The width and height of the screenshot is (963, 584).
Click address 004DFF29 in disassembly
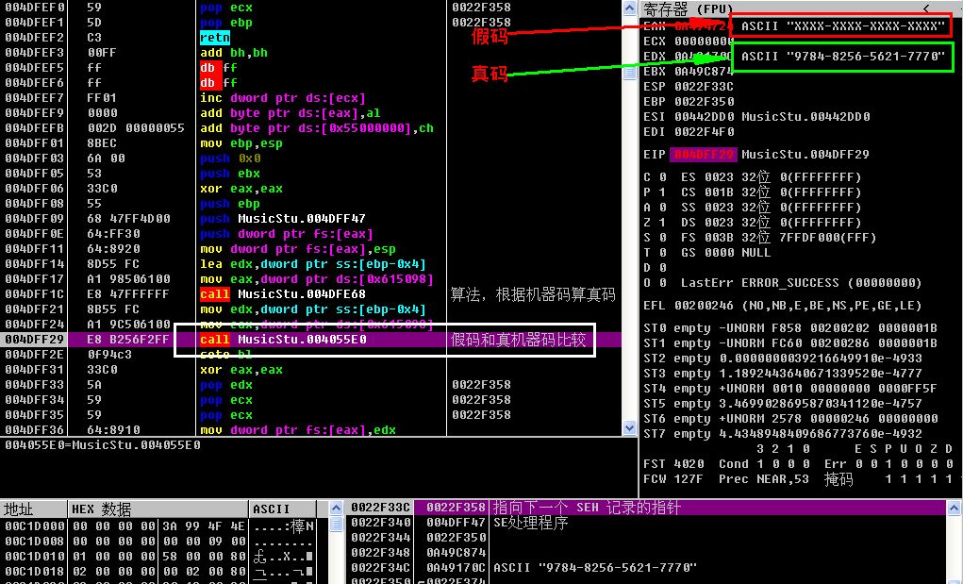(34, 340)
